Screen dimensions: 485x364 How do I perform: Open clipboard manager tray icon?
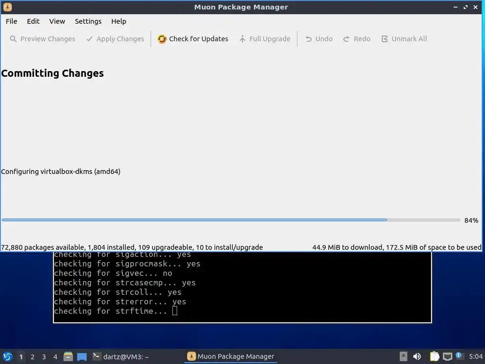(434, 356)
